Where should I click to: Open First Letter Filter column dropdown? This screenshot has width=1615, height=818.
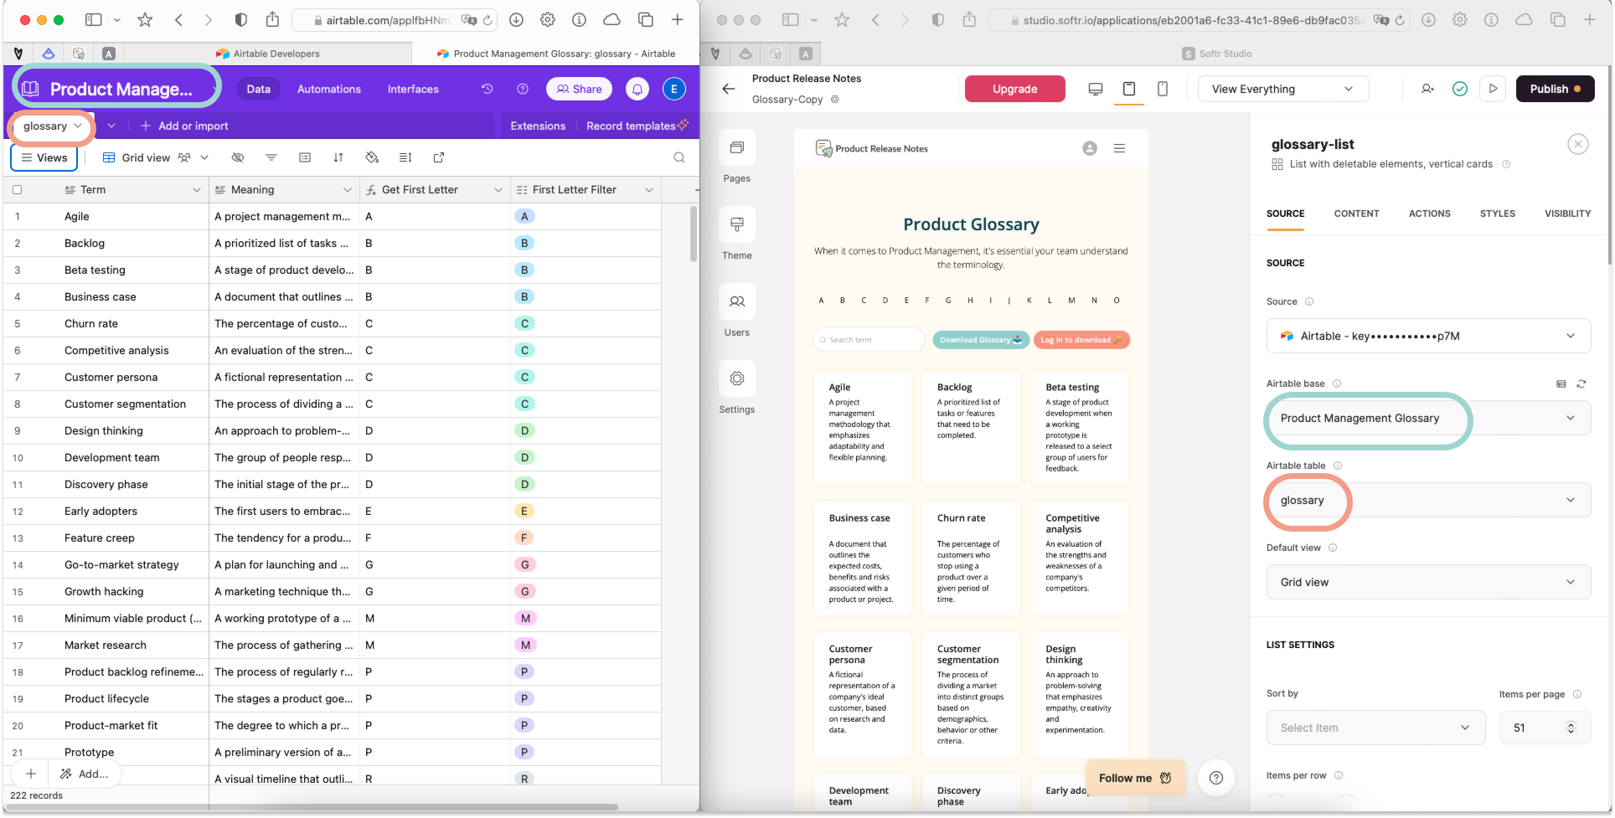tap(649, 190)
